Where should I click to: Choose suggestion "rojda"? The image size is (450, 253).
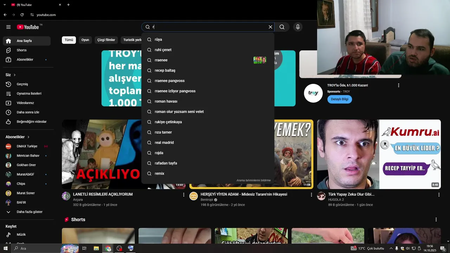click(x=208, y=153)
